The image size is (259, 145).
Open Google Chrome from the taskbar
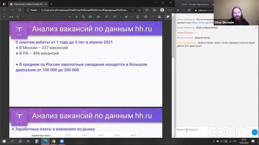click(x=53, y=141)
